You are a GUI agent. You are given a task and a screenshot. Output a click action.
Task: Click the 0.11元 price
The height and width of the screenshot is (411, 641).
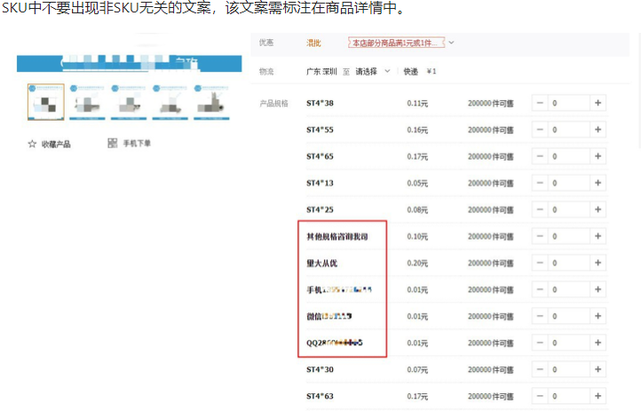pos(417,103)
